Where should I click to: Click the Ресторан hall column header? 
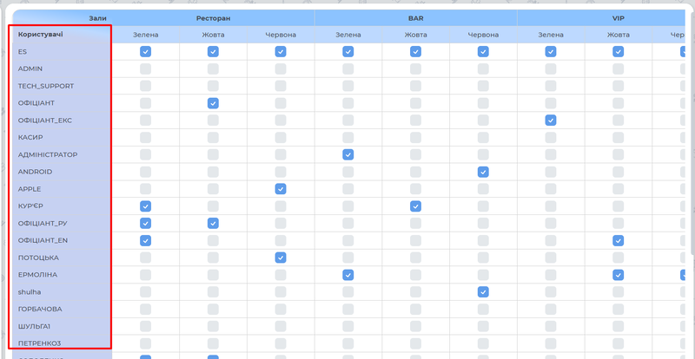pyautogui.click(x=213, y=16)
